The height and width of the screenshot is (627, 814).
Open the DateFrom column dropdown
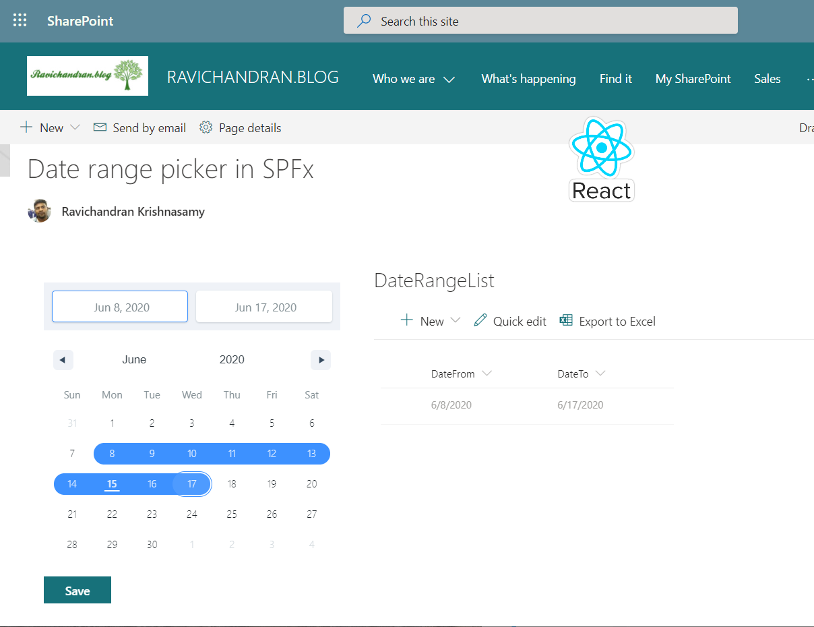pyautogui.click(x=487, y=374)
